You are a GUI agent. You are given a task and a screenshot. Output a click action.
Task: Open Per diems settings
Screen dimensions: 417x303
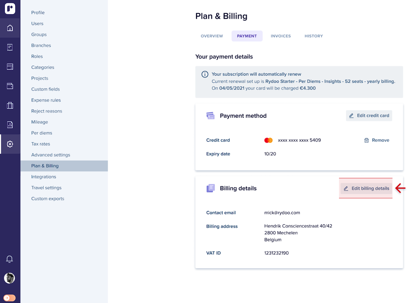click(x=42, y=133)
